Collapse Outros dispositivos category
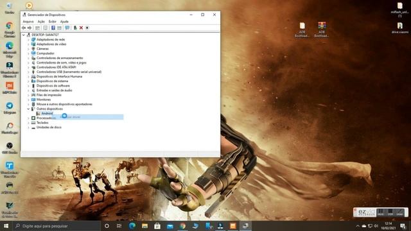411x231 pixels. tap(28, 108)
